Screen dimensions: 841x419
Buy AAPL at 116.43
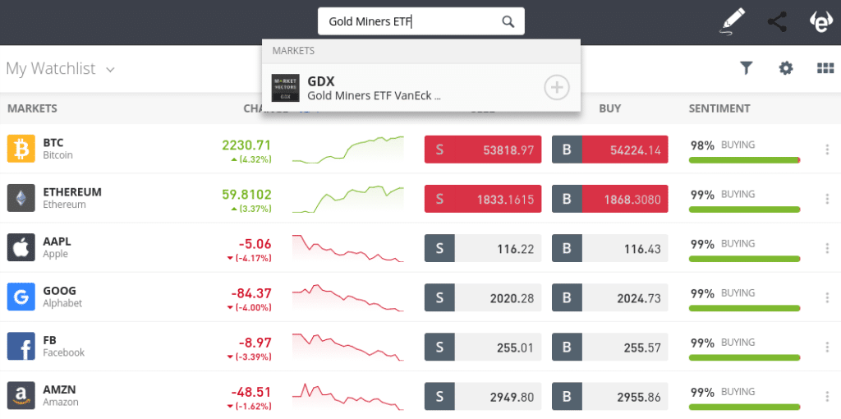pos(610,248)
